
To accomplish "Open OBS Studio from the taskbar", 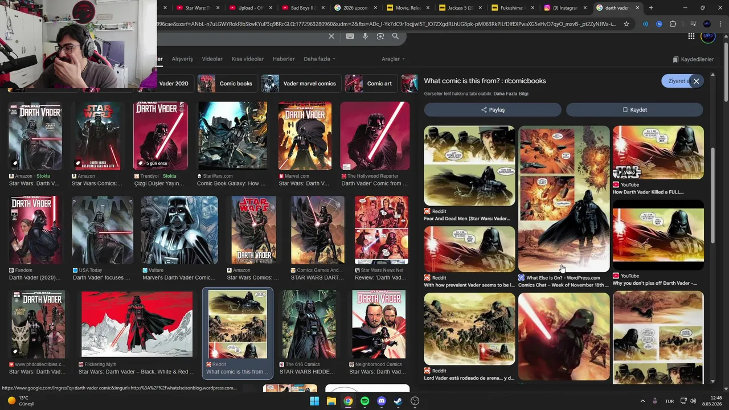I will [x=415, y=401].
